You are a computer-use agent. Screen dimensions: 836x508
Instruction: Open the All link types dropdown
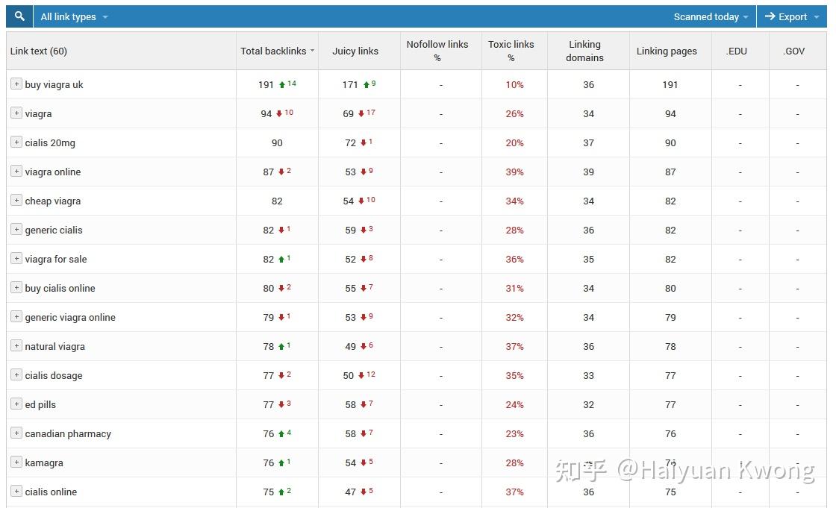coord(74,17)
